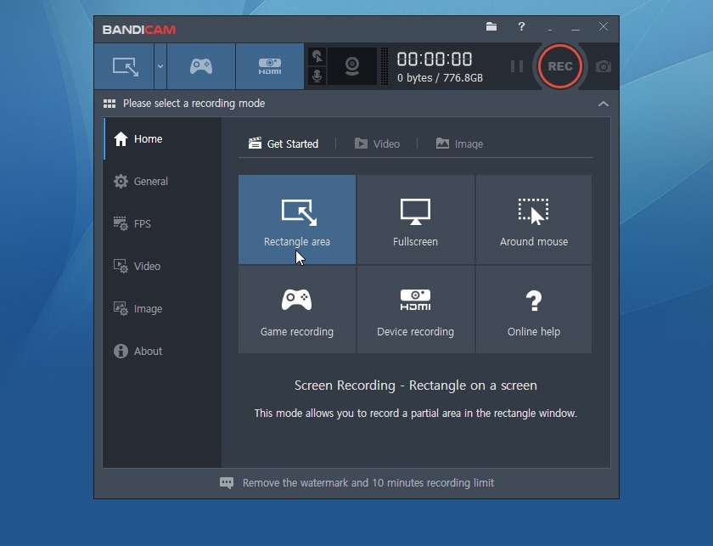Toggle the mouse cursor effect icon
This screenshot has width=713, height=546.
317,57
